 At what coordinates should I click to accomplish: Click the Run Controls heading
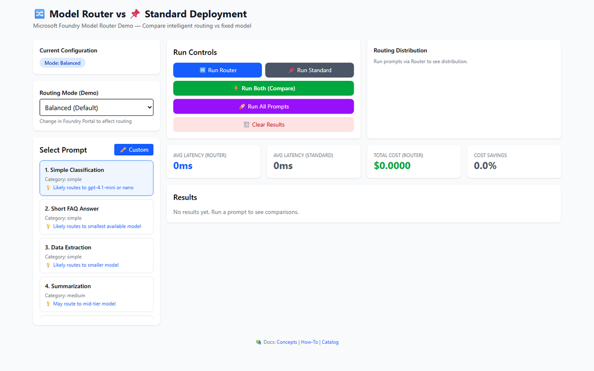coord(195,52)
